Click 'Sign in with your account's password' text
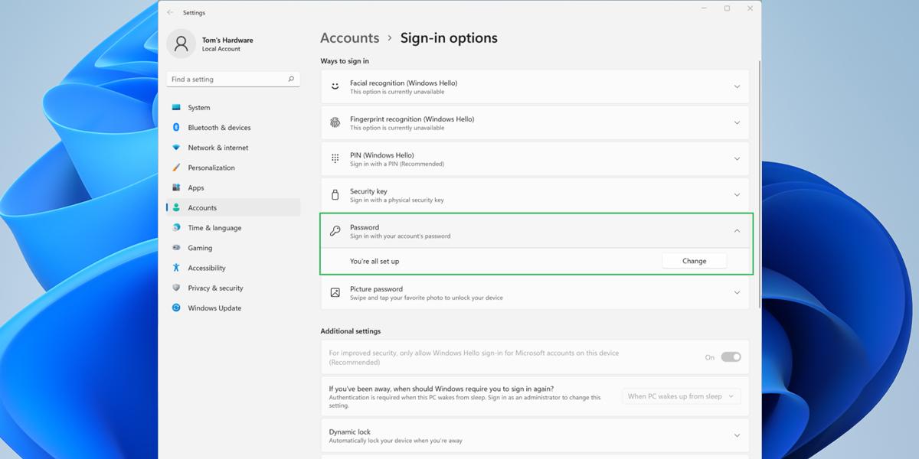Image resolution: width=919 pixels, height=459 pixels. [400, 236]
